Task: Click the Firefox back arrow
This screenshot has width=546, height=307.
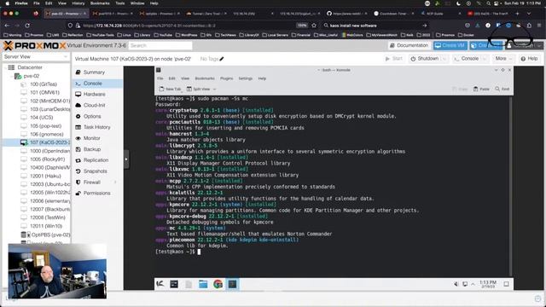Action: click(8, 26)
